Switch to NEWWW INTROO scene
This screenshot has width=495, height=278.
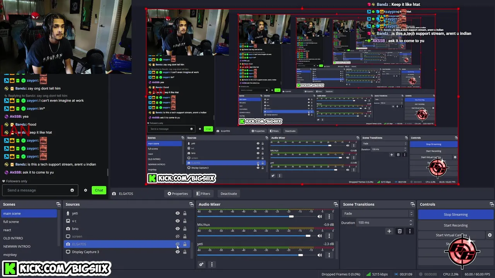[29, 246]
